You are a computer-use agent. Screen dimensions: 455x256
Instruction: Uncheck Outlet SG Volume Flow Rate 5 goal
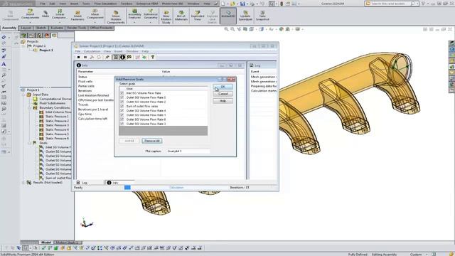point(122,97)
